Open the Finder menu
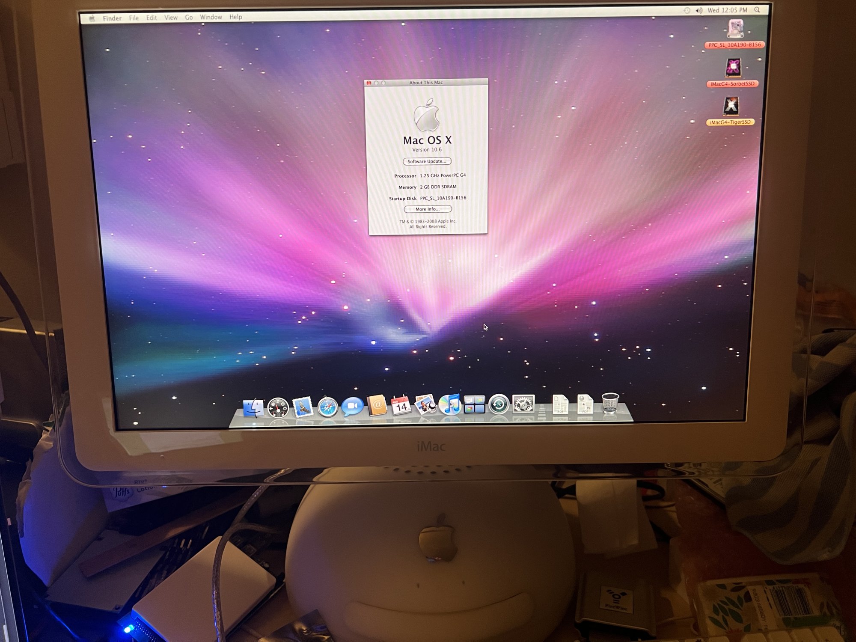856x642 pixels. coord(112,18)
